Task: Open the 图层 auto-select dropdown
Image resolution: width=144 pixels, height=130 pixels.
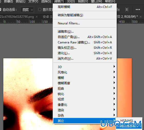Action: (27, 10)
